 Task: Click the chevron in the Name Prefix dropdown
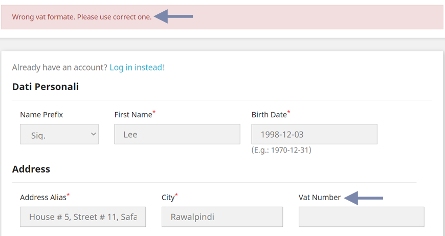point(93,134)
